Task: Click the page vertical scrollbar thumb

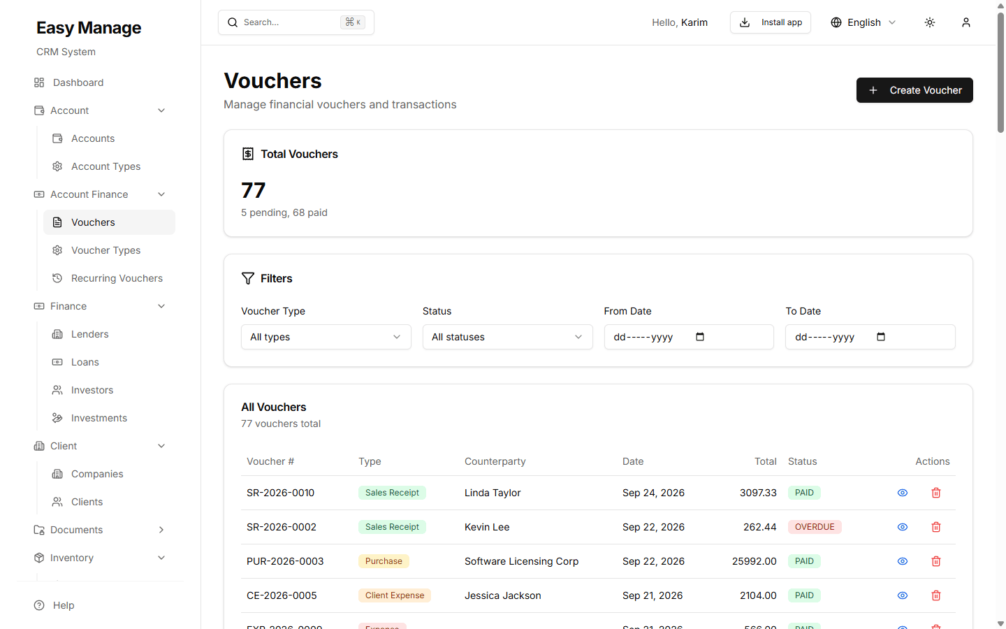Action: pyautogui.click(x=1000, y=72)
